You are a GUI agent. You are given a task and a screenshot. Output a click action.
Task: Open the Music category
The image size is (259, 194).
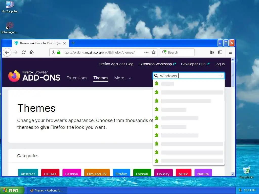click(x=183, y=173)
